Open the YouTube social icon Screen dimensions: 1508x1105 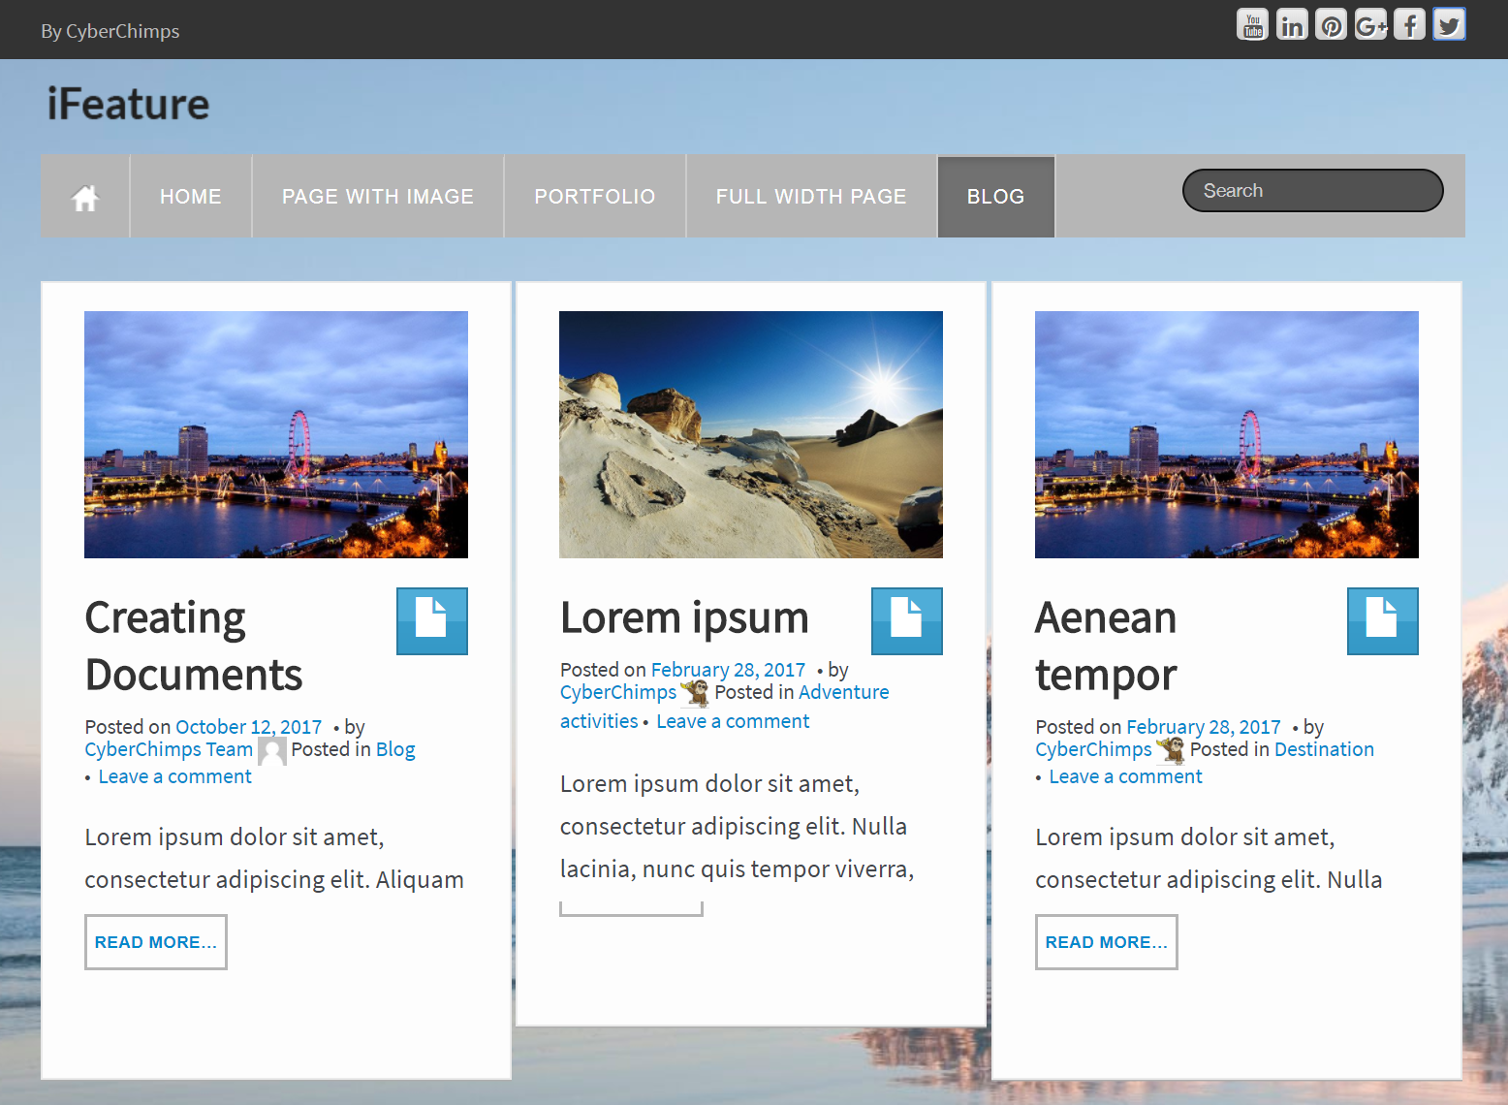pos(1252,24)
